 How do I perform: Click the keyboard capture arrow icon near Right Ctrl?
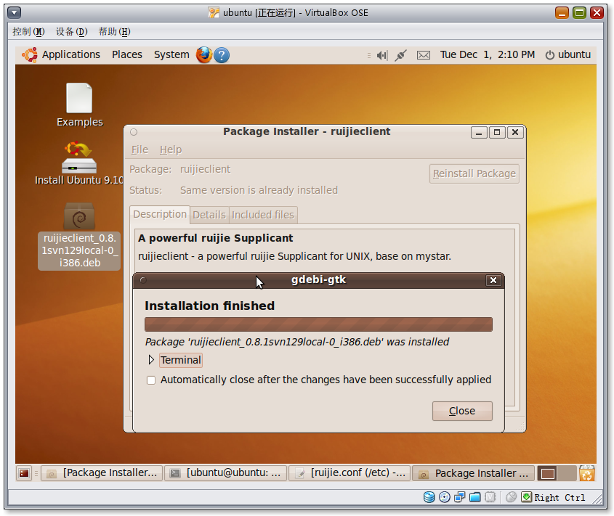pos(527,497)
